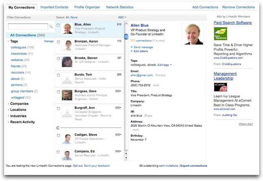
Task: Click Add Connections link
Action: pos(205,7)
